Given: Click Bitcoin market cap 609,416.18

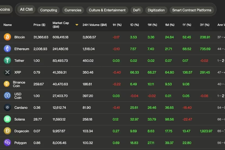Looking at the screenshot, I should point(60,37).
